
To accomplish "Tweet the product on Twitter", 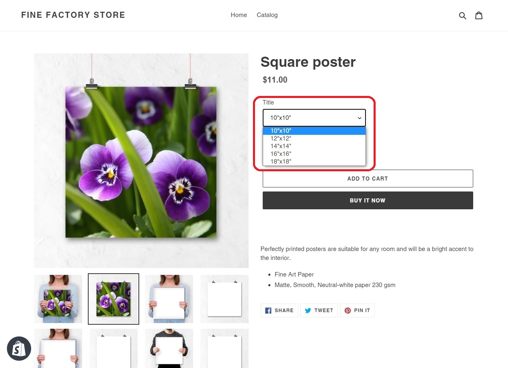I will (319, 311).
